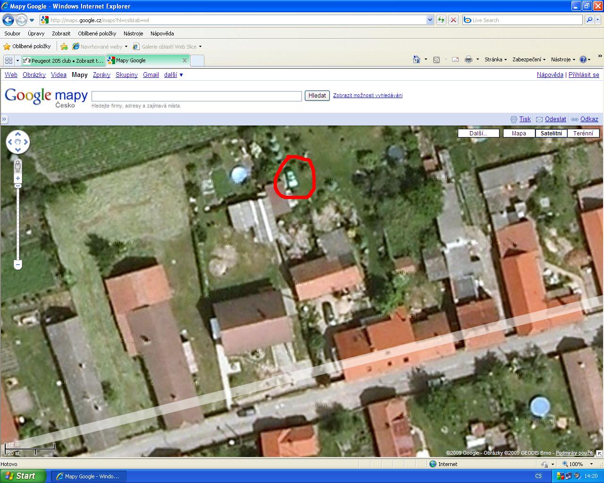Zoom in with the plus button
The height and width of the screenshot is (483, 604).
tap(18, 178)
